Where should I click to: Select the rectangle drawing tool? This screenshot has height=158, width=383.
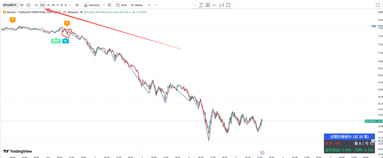[x=229, y=5]
